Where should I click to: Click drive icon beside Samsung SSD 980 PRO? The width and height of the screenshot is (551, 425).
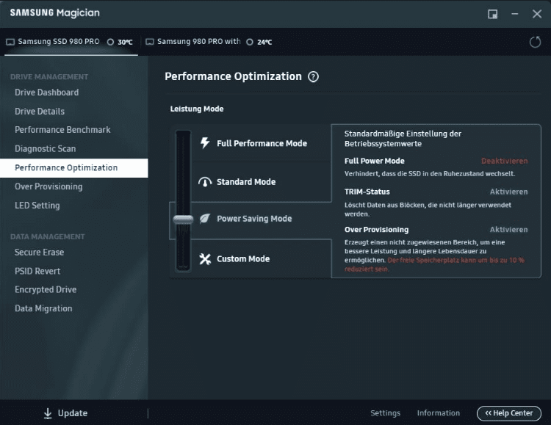[x=10, y=42]
